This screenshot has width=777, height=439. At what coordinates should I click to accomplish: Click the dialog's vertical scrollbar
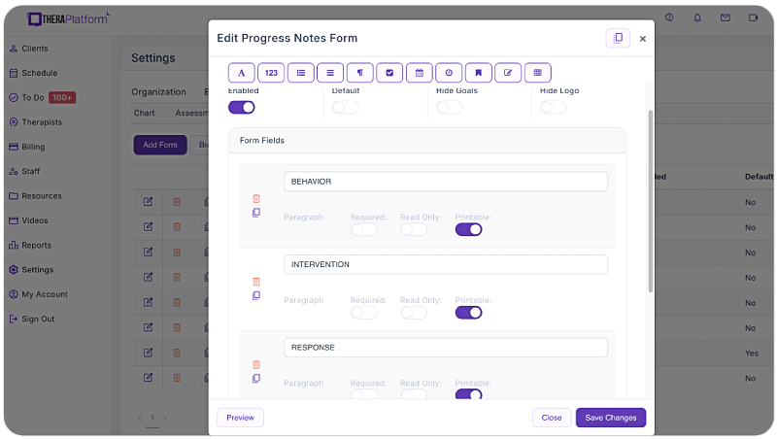(x=650, y=201)
